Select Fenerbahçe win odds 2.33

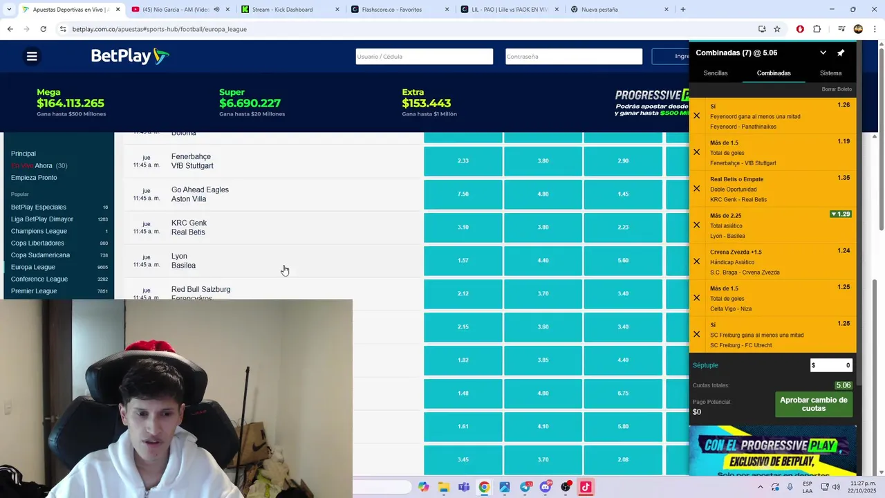pyautogui.click(x=463, y=160)
